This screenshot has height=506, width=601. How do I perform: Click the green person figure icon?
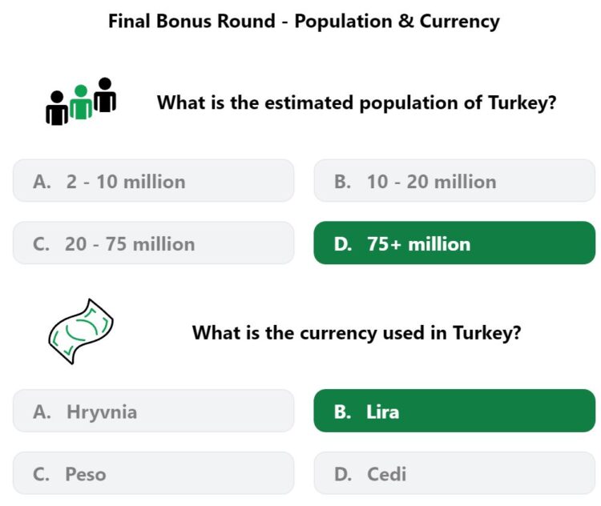point(81,102)
